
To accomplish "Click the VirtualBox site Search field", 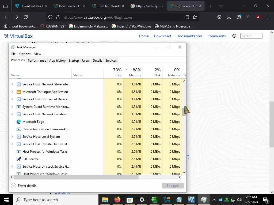I will point(251,36).
